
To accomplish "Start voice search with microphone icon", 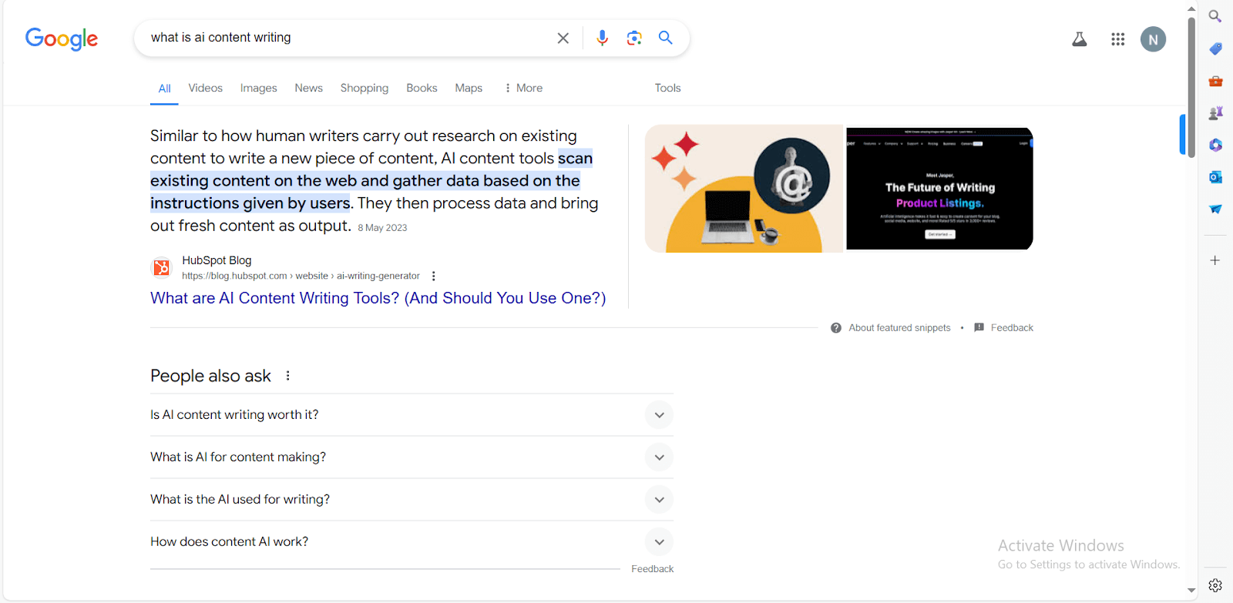I will 602,38.
